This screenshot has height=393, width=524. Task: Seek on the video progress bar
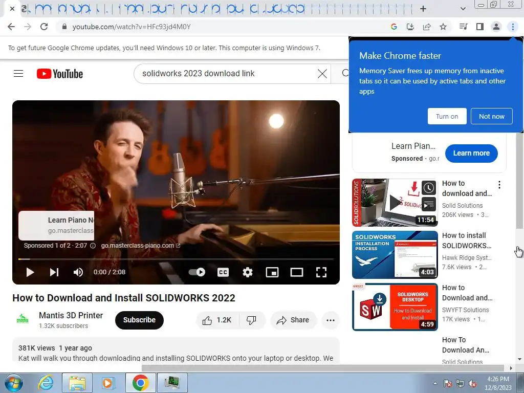click(x=176, y=259)
